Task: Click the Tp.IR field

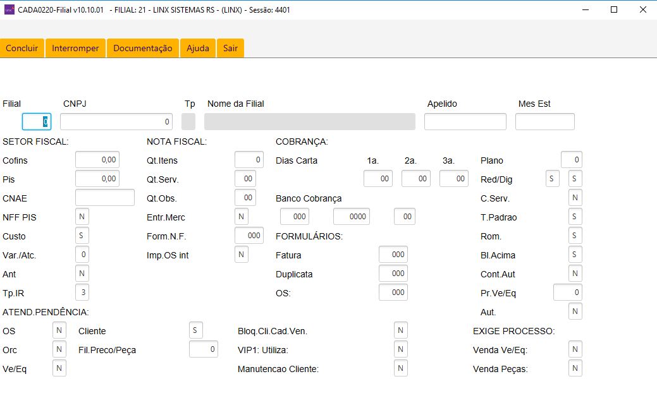Action: click(82, 292)
